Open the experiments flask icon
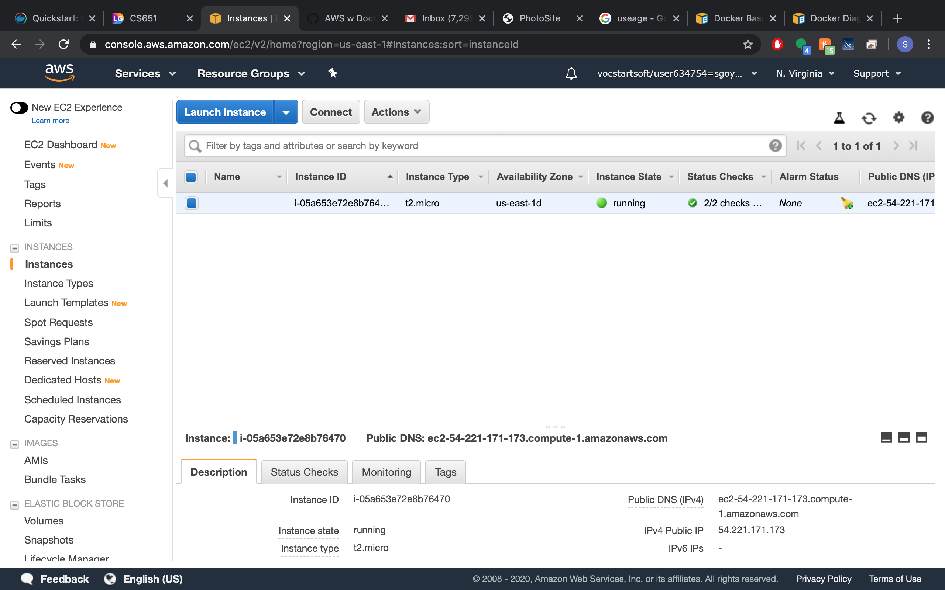Image resolution: width=945 pixels, height=590 pixels. [839, 118]
